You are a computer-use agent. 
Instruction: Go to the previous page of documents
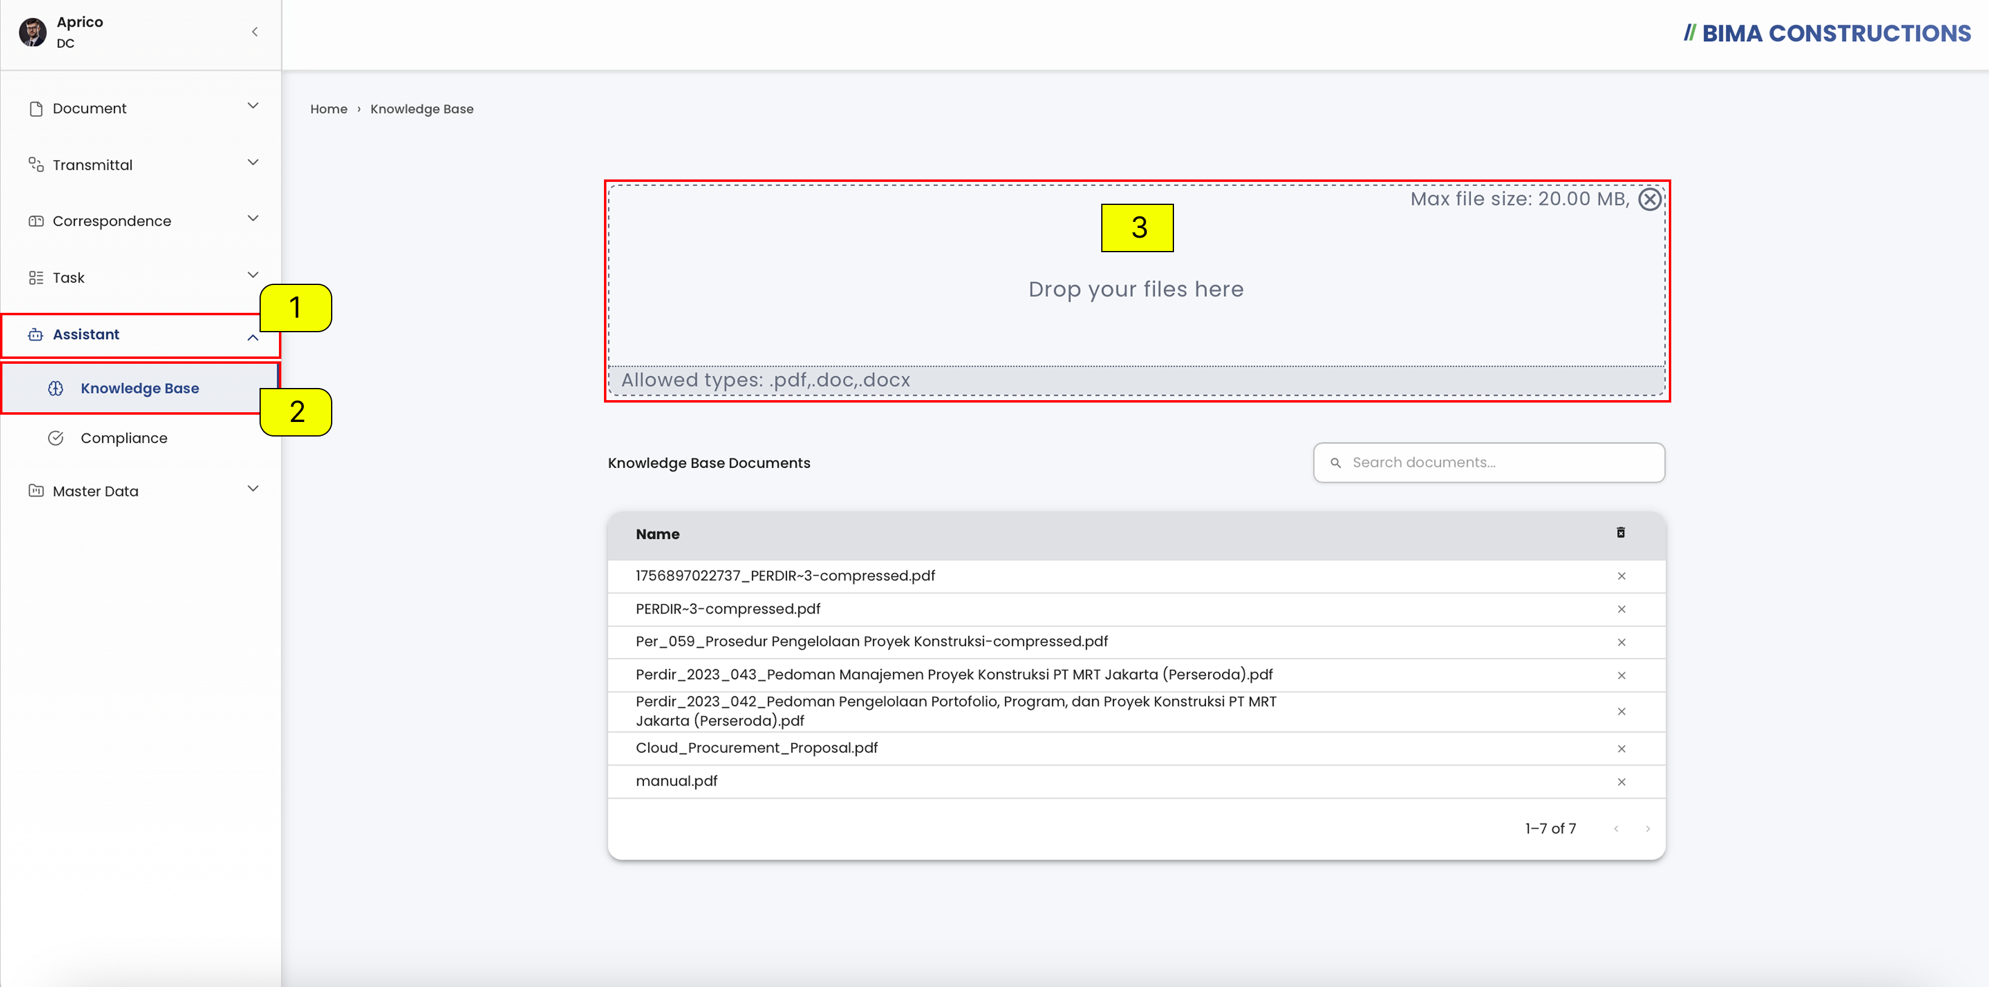click(1615, 829)
